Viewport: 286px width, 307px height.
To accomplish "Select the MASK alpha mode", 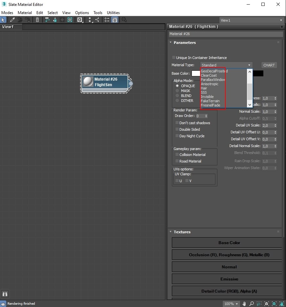I will coord(177,91).
